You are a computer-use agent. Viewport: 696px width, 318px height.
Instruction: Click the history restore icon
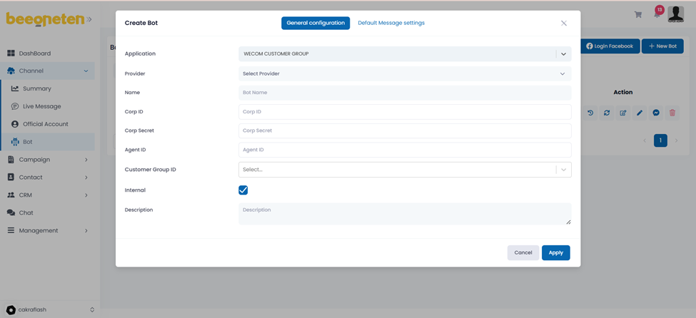590,113
